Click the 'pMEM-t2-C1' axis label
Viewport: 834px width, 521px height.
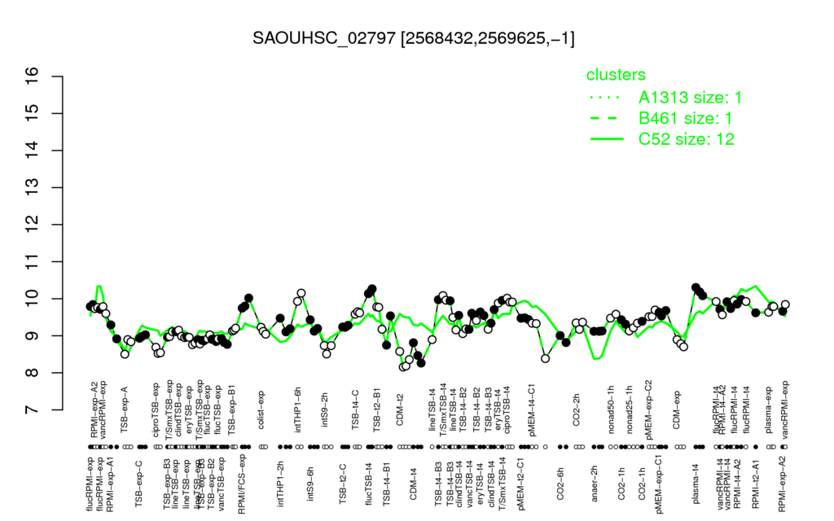click(520, 484)
